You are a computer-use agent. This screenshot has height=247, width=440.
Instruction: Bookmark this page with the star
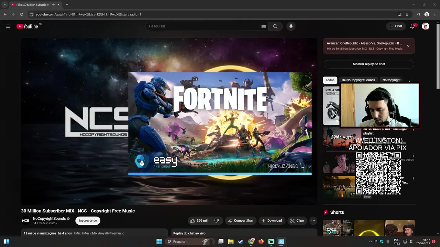click(x=407, y=14)
